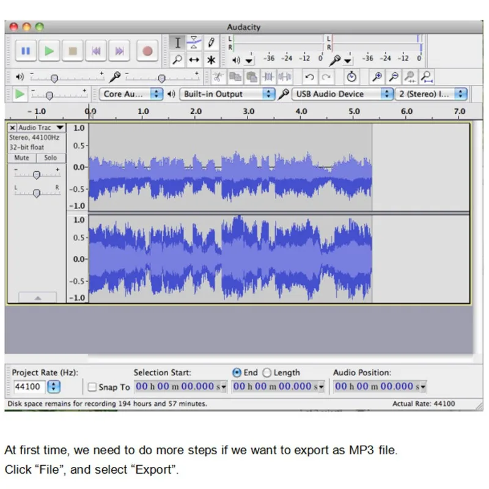489x489 pixels.
Task: Click the track pan L/R slider
Action: tap(37, 193)
